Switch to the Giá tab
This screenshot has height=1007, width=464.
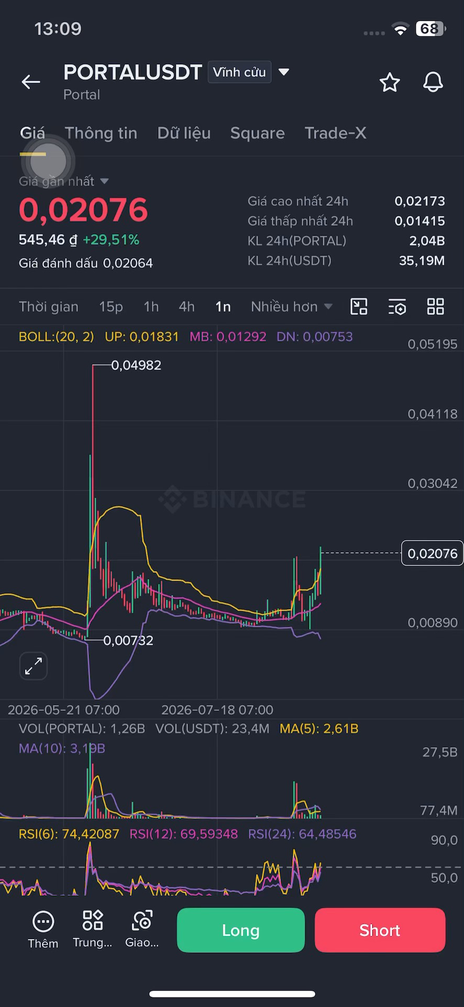(x=32, y=133)
